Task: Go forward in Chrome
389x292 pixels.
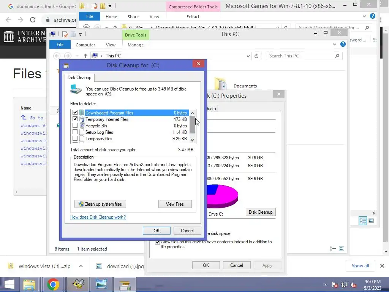Action: pyautogui.click(x=21, y=20)
